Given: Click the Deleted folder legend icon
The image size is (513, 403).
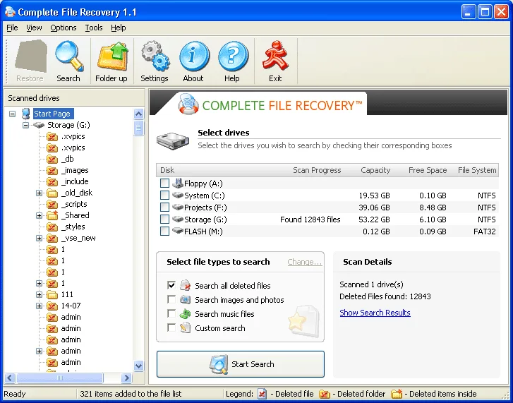Looking at the screenshot, I should (325, 394).
